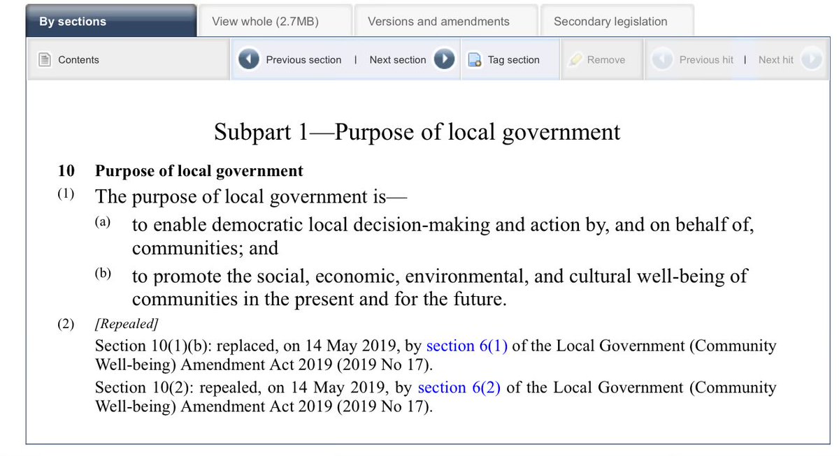The image size is (839, 456).
Task: Click paragraph (a) about democratic decision-making
Action: click(x=443, y=237)
